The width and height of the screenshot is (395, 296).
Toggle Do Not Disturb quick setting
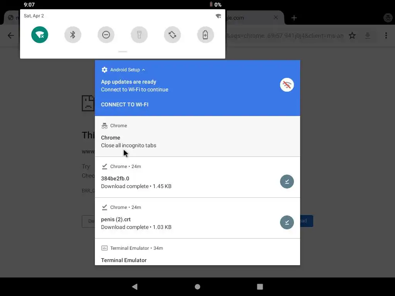tap(106, 35)
